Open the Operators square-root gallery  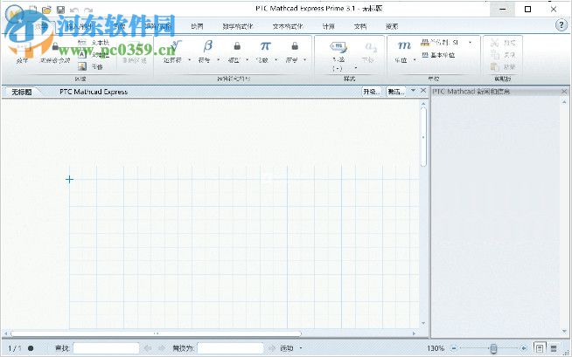pyautogui.click(x=177, y=46)
